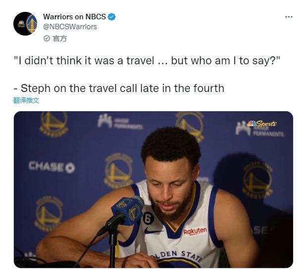This screenshot has height=269, width=299.
Task: Open the press conference video thumbnail
Action: [153, 189]
